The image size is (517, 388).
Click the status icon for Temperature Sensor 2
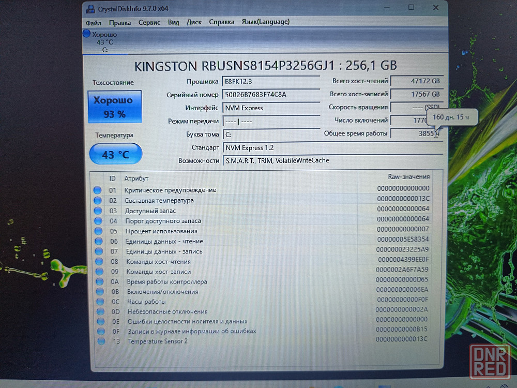[101, 341]
